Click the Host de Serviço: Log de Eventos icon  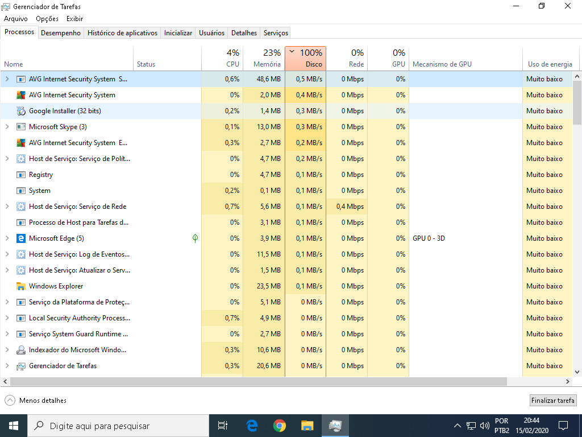(x=21, y=254)
